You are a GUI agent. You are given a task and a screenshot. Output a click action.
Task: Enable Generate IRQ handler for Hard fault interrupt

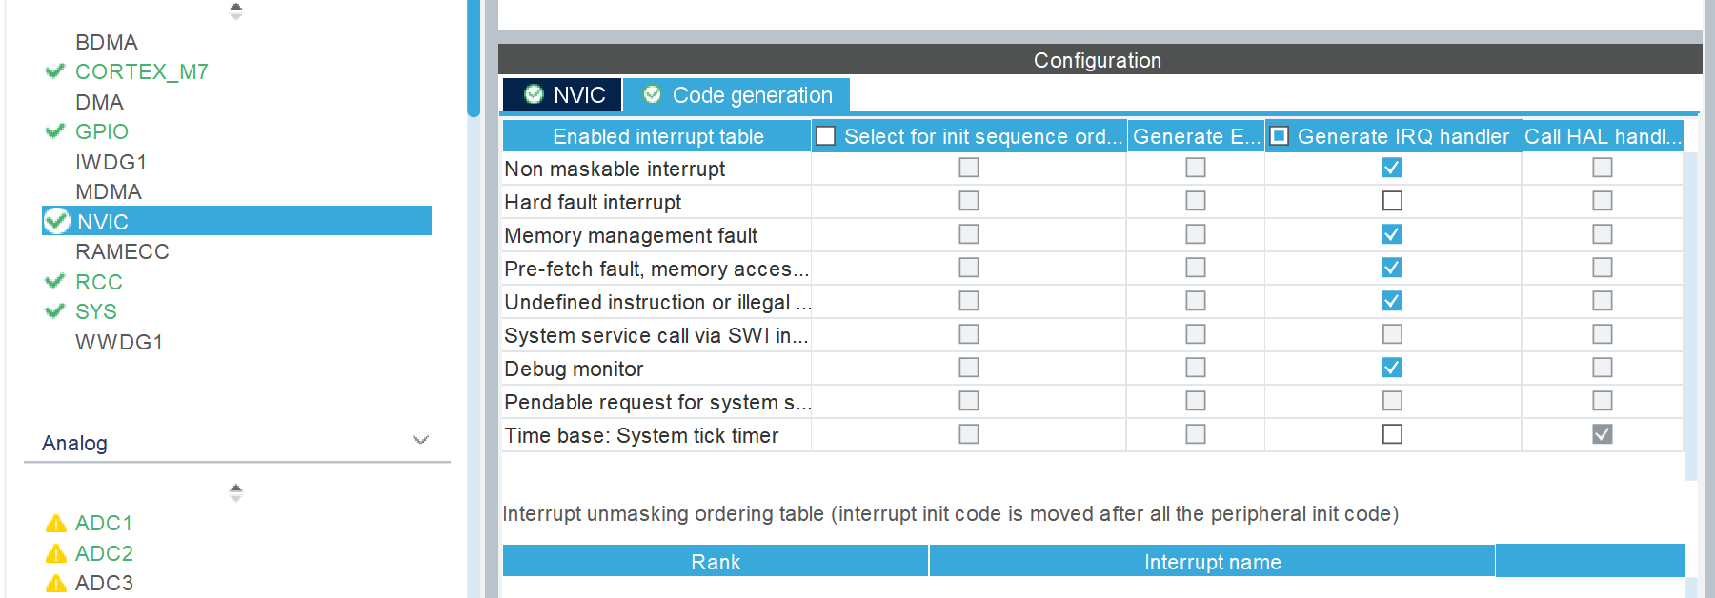[x=1392, y=201]
